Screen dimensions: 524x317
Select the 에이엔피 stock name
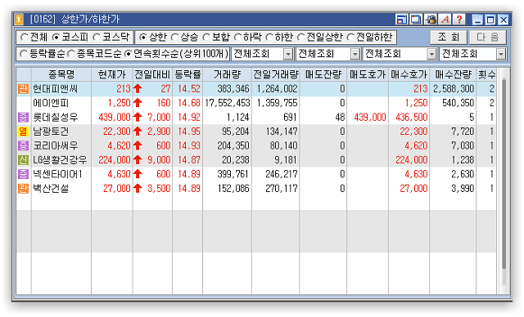51,103
